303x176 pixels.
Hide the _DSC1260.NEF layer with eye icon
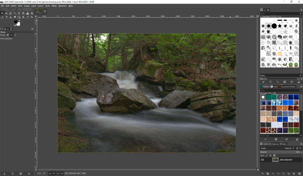click(263, 160)
